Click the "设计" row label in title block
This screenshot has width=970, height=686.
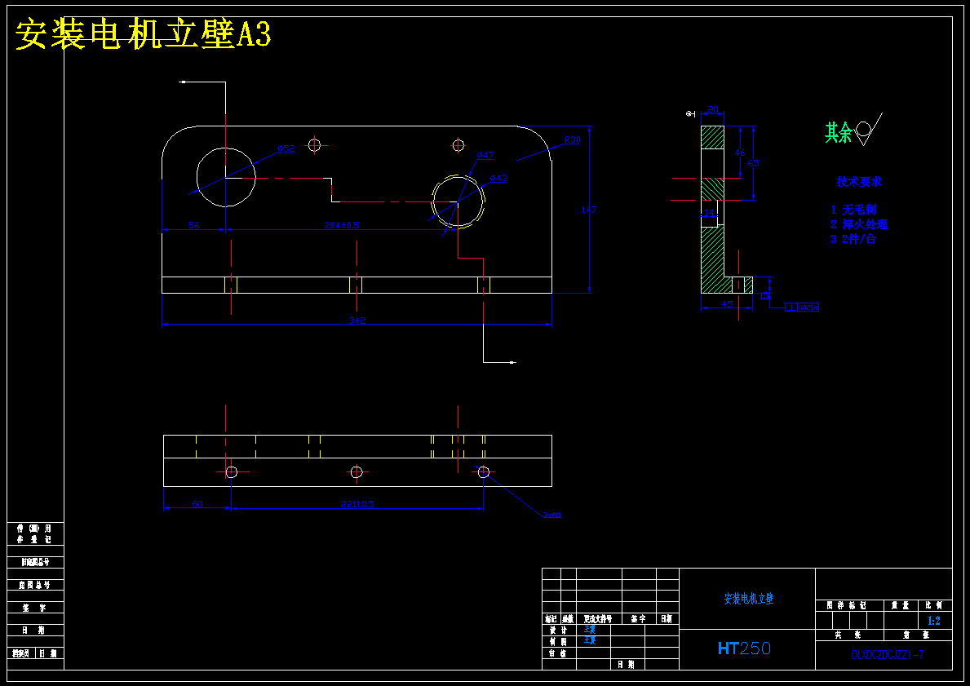(x=559, y=631)
